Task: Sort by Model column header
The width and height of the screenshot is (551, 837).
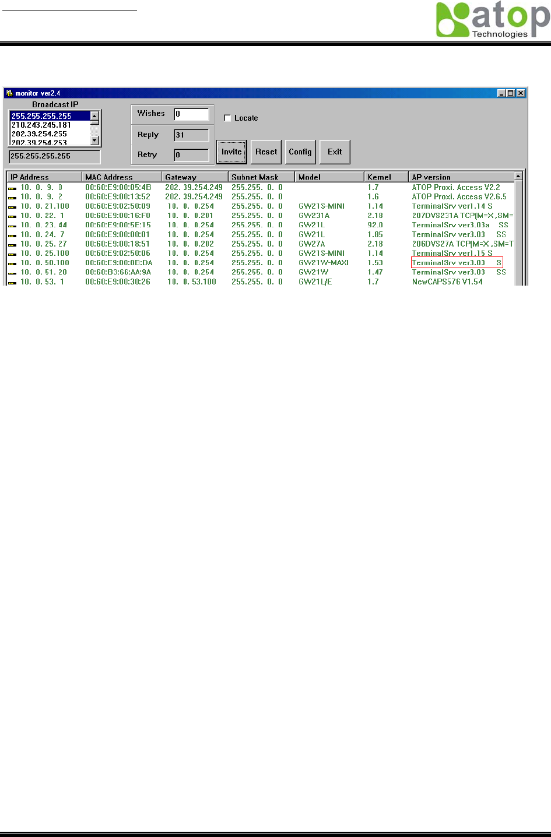Action: point(329,177)
